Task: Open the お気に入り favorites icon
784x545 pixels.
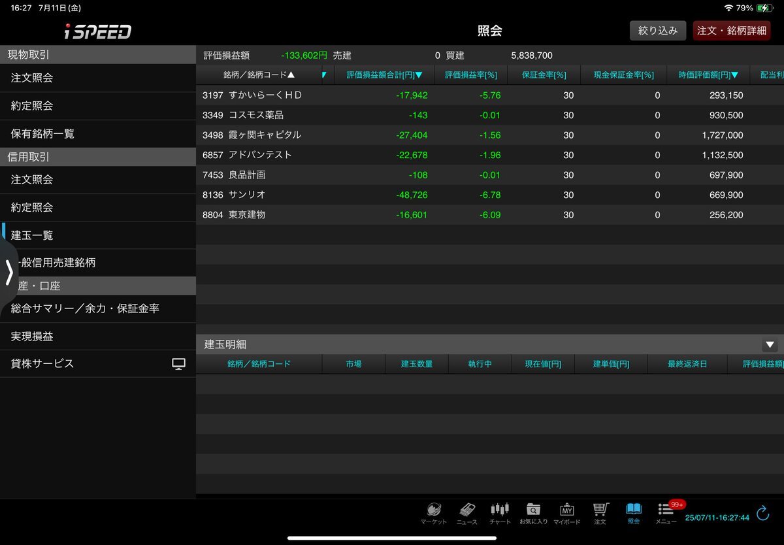Action: (533, 514)
